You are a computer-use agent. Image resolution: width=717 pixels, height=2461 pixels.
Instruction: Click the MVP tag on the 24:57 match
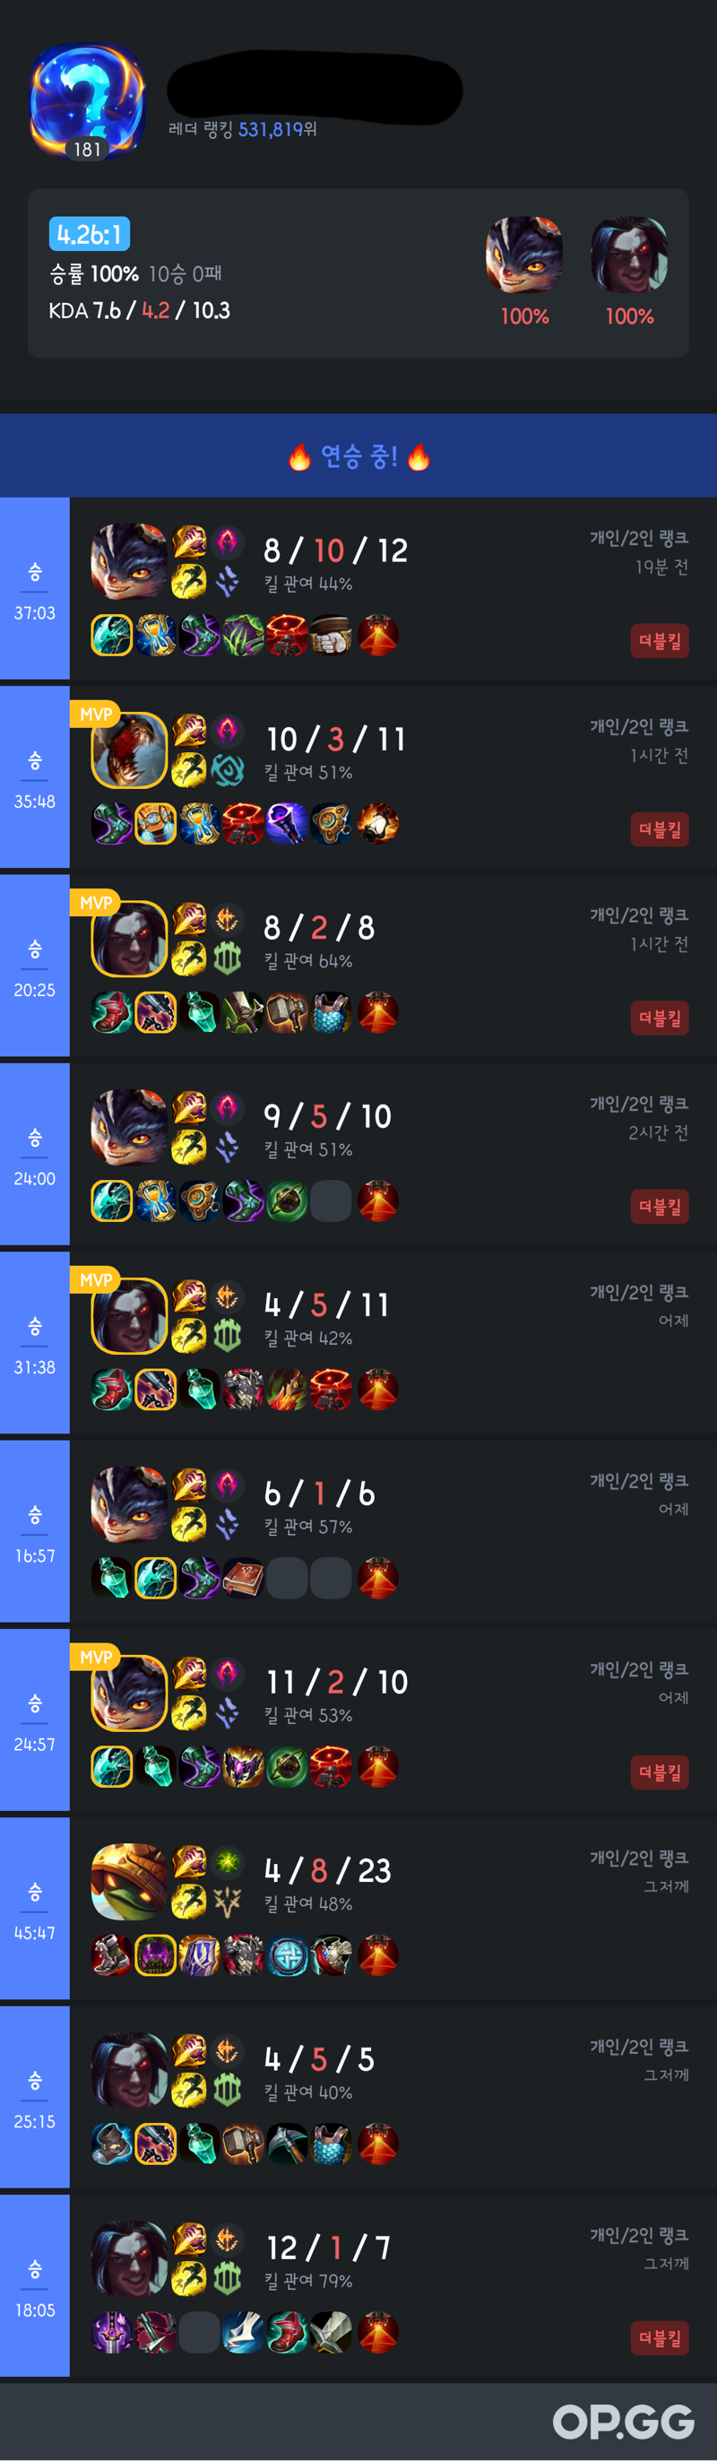click(x=96, y=1658)
